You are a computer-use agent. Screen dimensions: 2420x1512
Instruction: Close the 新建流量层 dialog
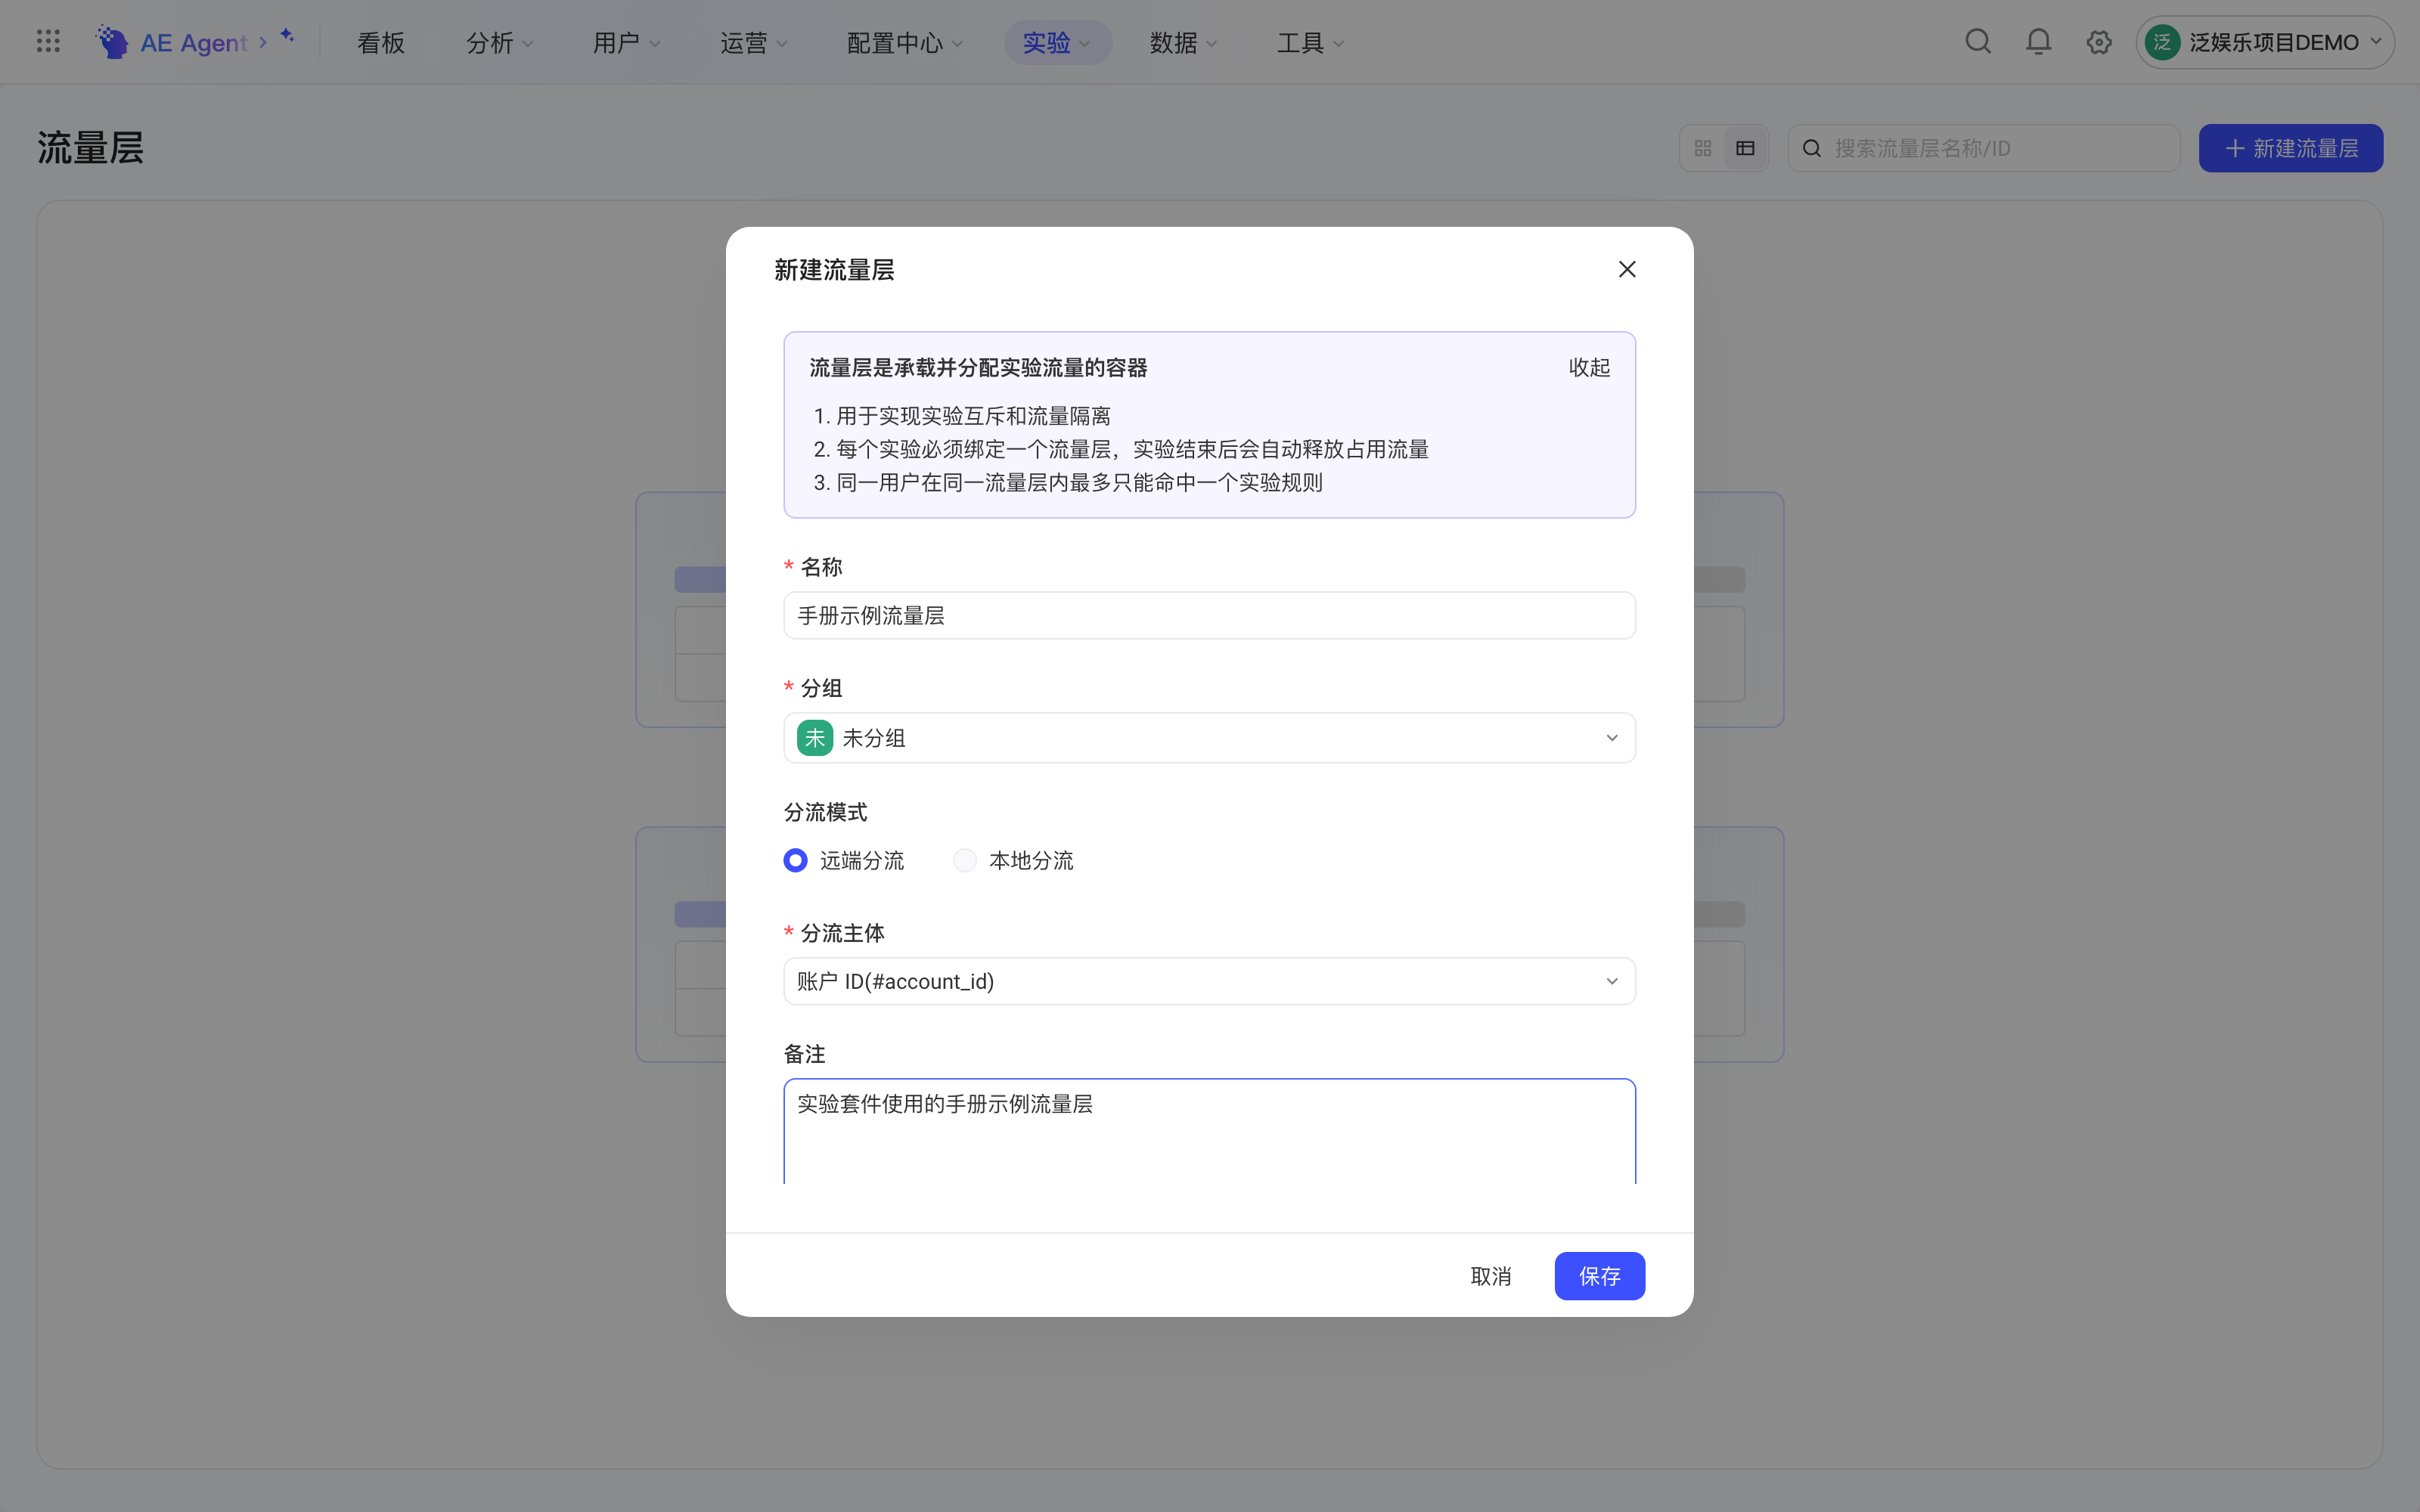[1627, 269]
